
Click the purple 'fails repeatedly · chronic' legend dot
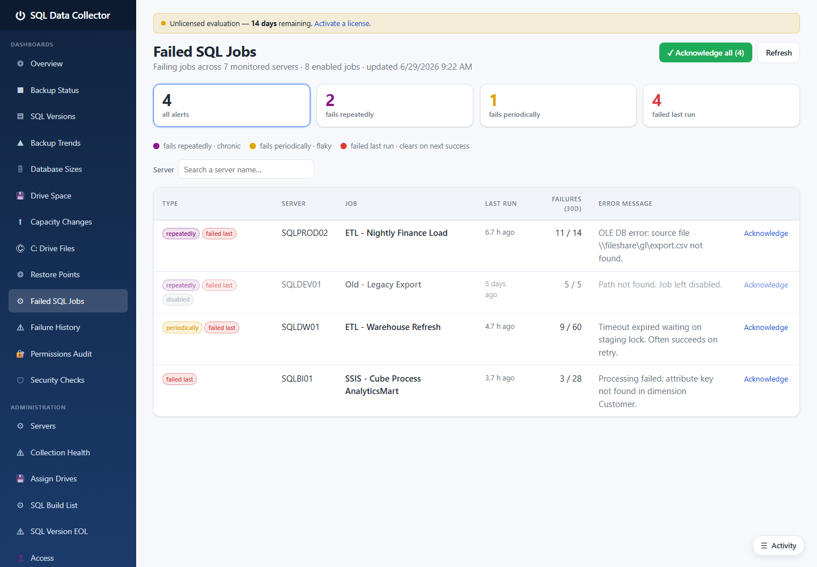pos(157,146)
